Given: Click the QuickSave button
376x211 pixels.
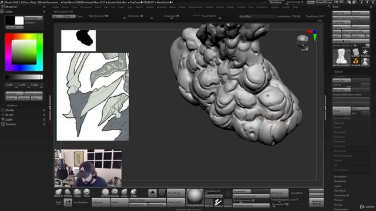Looking at the screenshot, I should (276, 2).
